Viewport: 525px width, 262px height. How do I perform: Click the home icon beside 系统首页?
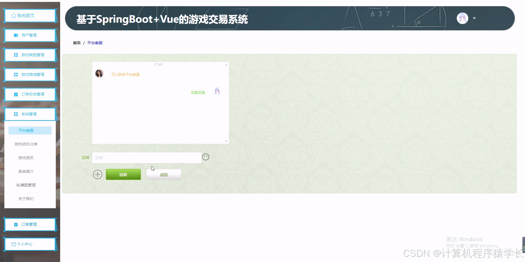(x=14, y=16)
